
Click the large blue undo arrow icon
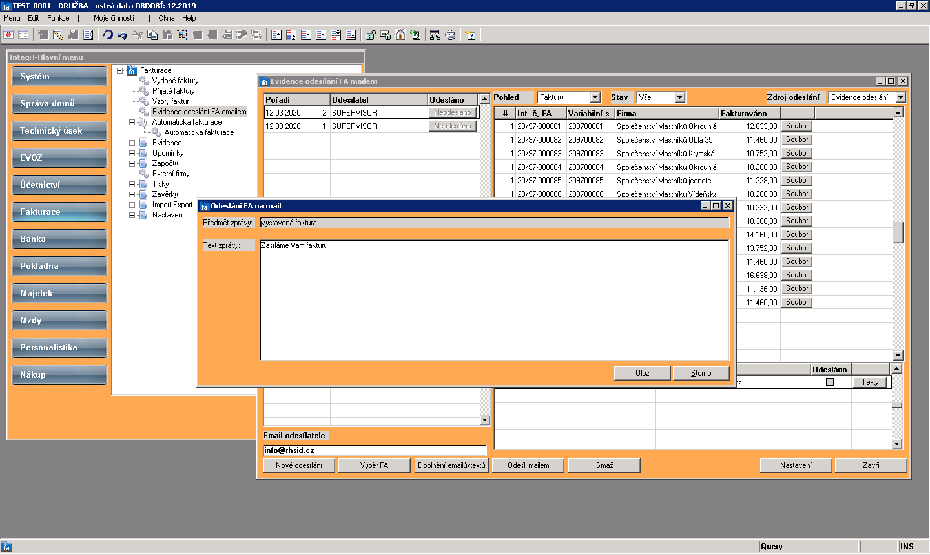click(x=108, y=35)
